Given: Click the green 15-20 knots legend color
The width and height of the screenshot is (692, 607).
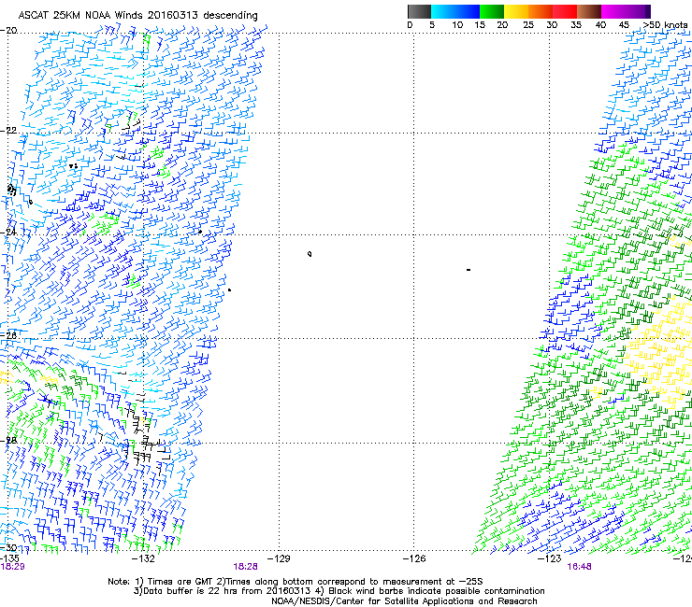Looking at the screenshot, I should [x=492, y=11].
